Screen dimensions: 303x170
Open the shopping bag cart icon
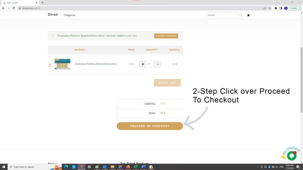click(x=249, y=15)
